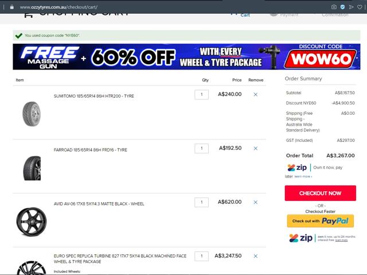Click the Checkout Now button

coord(320,193)
